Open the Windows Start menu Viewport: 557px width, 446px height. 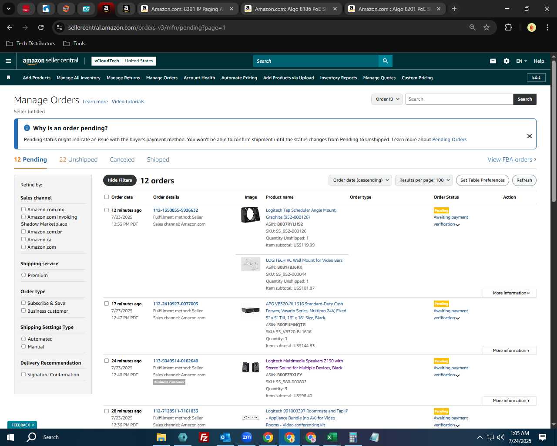coord(10,437)
